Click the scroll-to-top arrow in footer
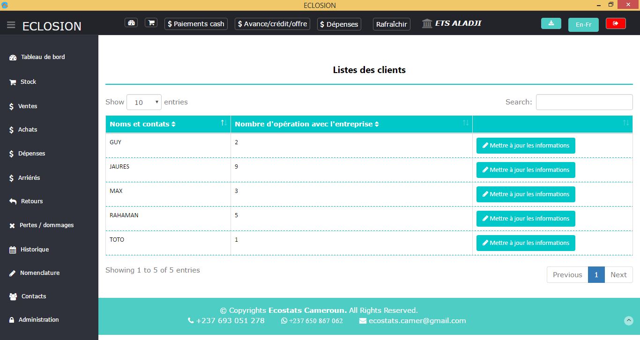 click(629, 320)
